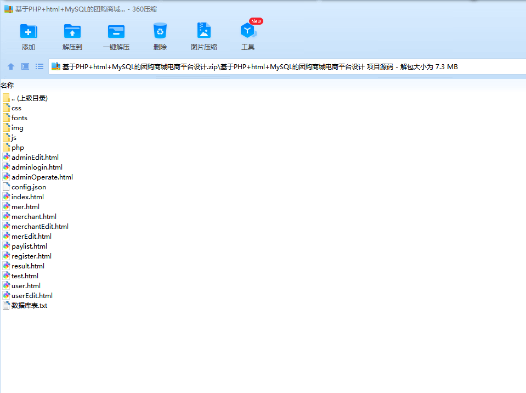Select the .. (上级目录) parent folder
Image resolution: width=526 pixels, height=393 pixels.
(25, 98)
